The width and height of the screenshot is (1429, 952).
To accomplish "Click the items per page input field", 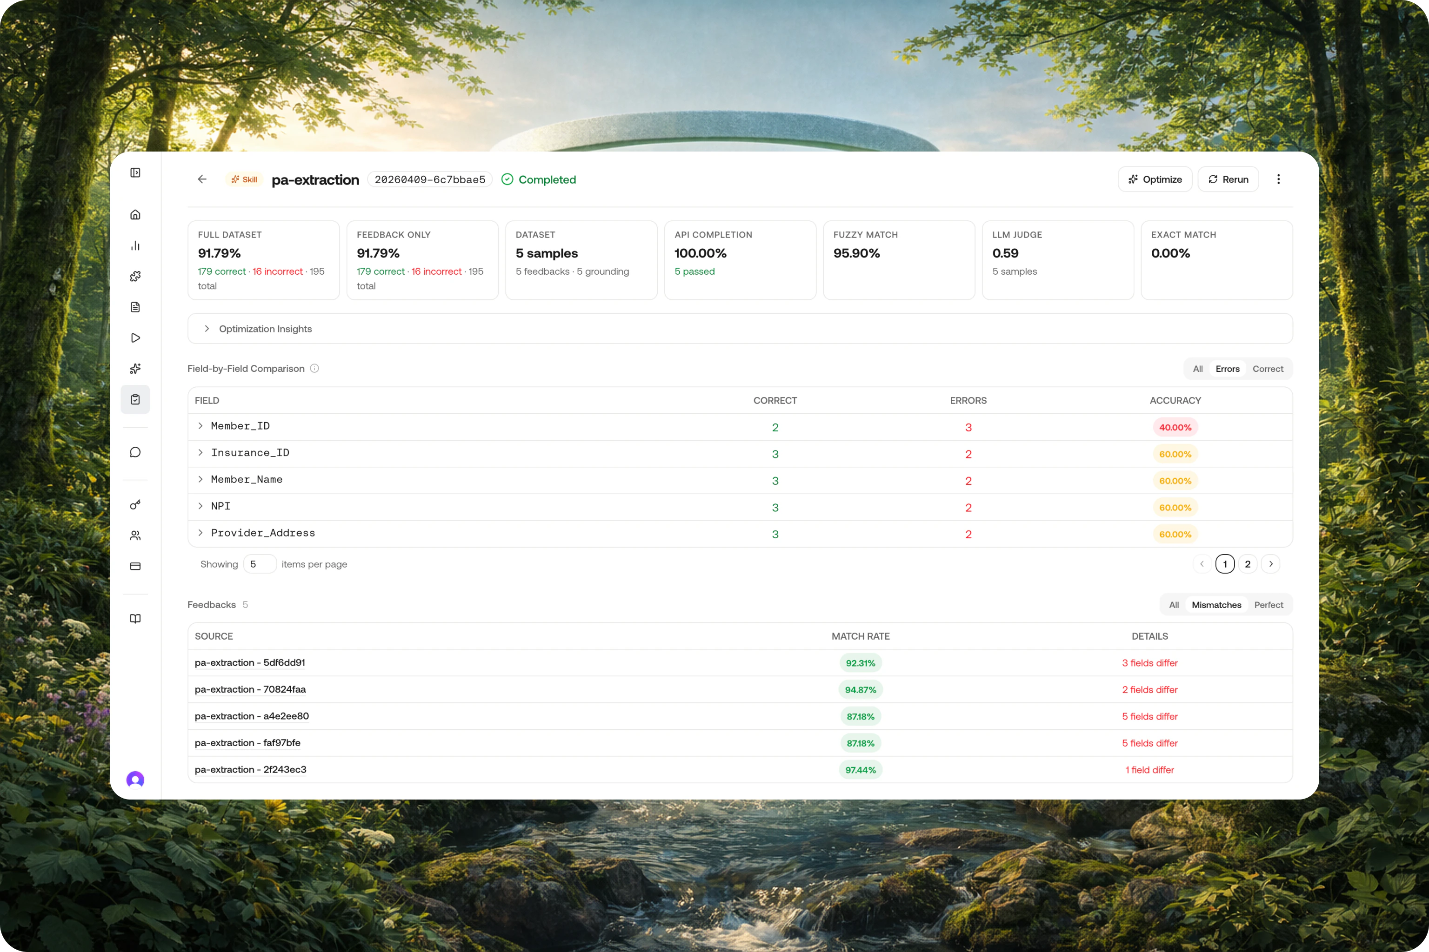I will [x=260, y=564].
